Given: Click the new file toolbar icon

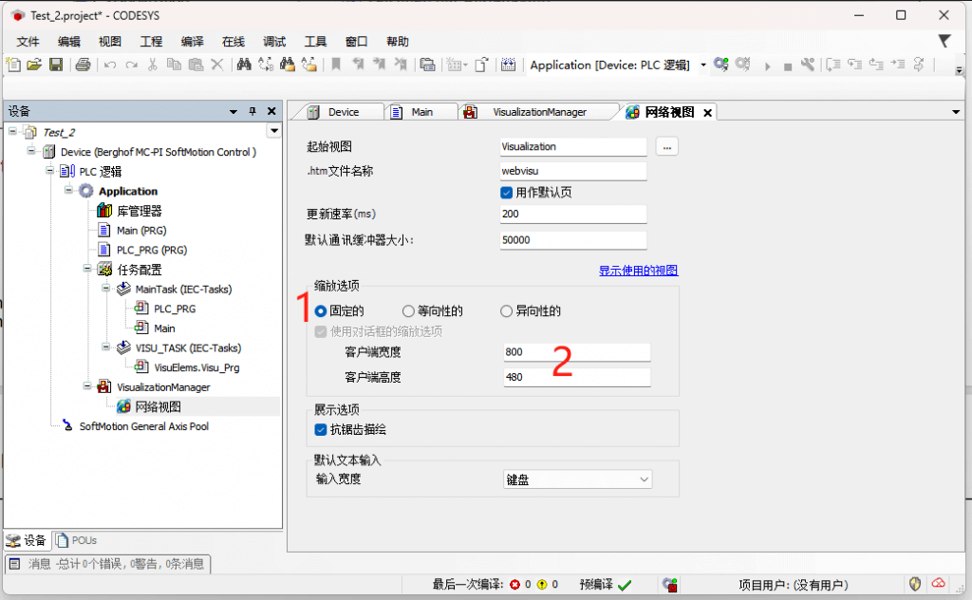Looking at the screenshot, I should (x=13, y=65).
